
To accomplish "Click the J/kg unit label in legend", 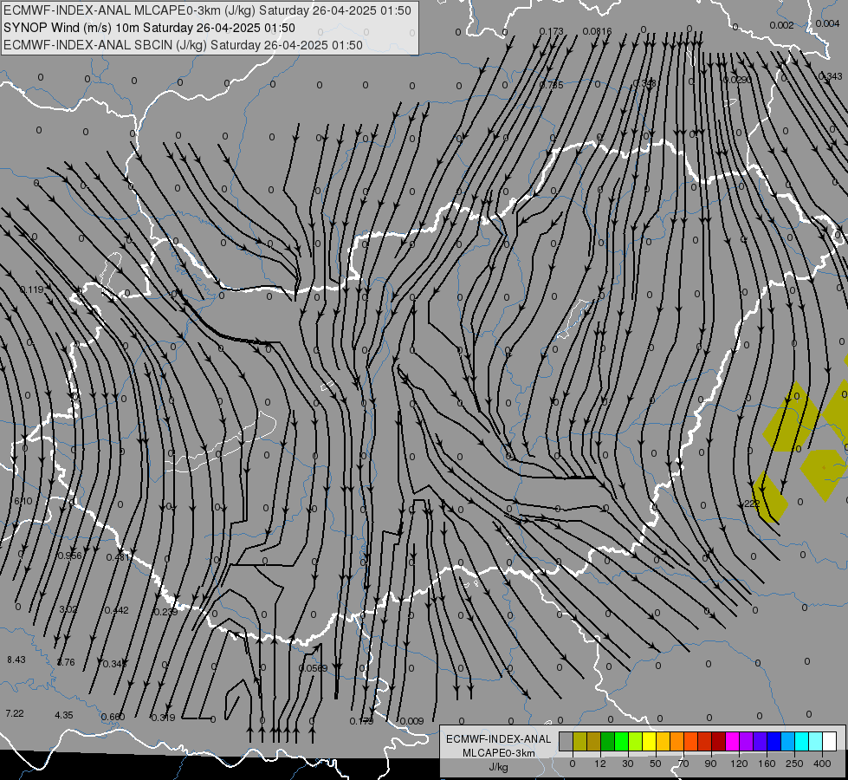I will pos(499,767).
